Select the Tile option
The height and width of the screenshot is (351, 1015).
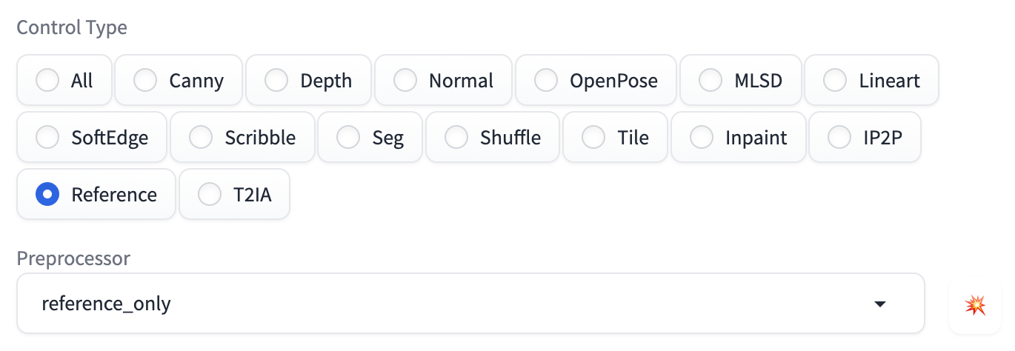tap(593, 137)
